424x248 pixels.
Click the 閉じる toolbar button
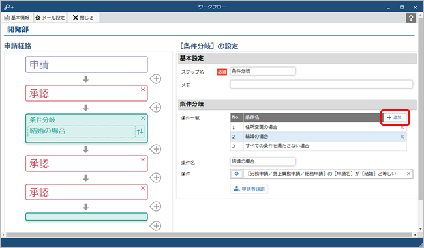83,18
